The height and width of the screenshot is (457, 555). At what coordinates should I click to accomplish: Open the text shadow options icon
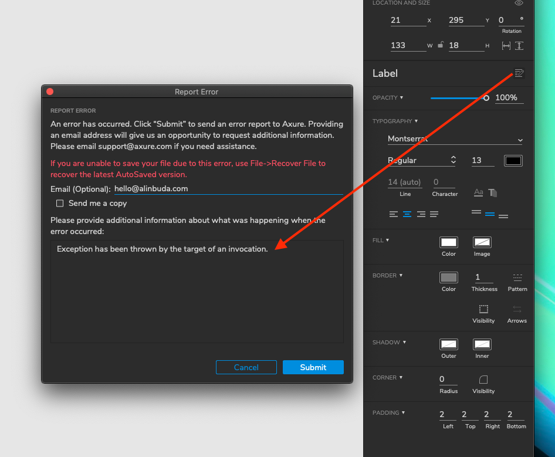[x=493, y=192]
